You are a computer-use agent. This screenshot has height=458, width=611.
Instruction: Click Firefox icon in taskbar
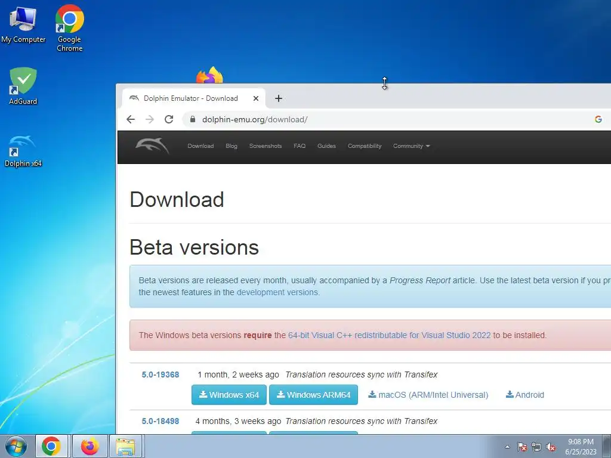click(90, 446)
